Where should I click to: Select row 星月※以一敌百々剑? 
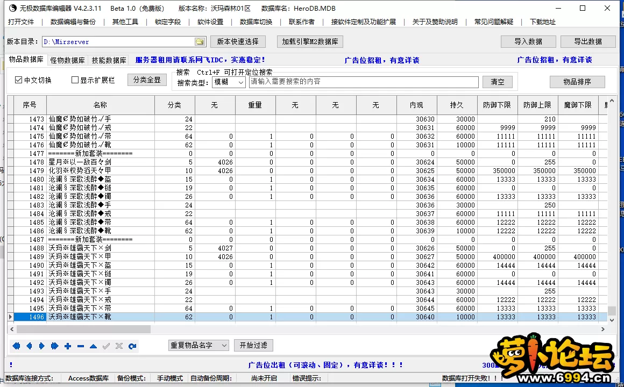tap(307, 162)
